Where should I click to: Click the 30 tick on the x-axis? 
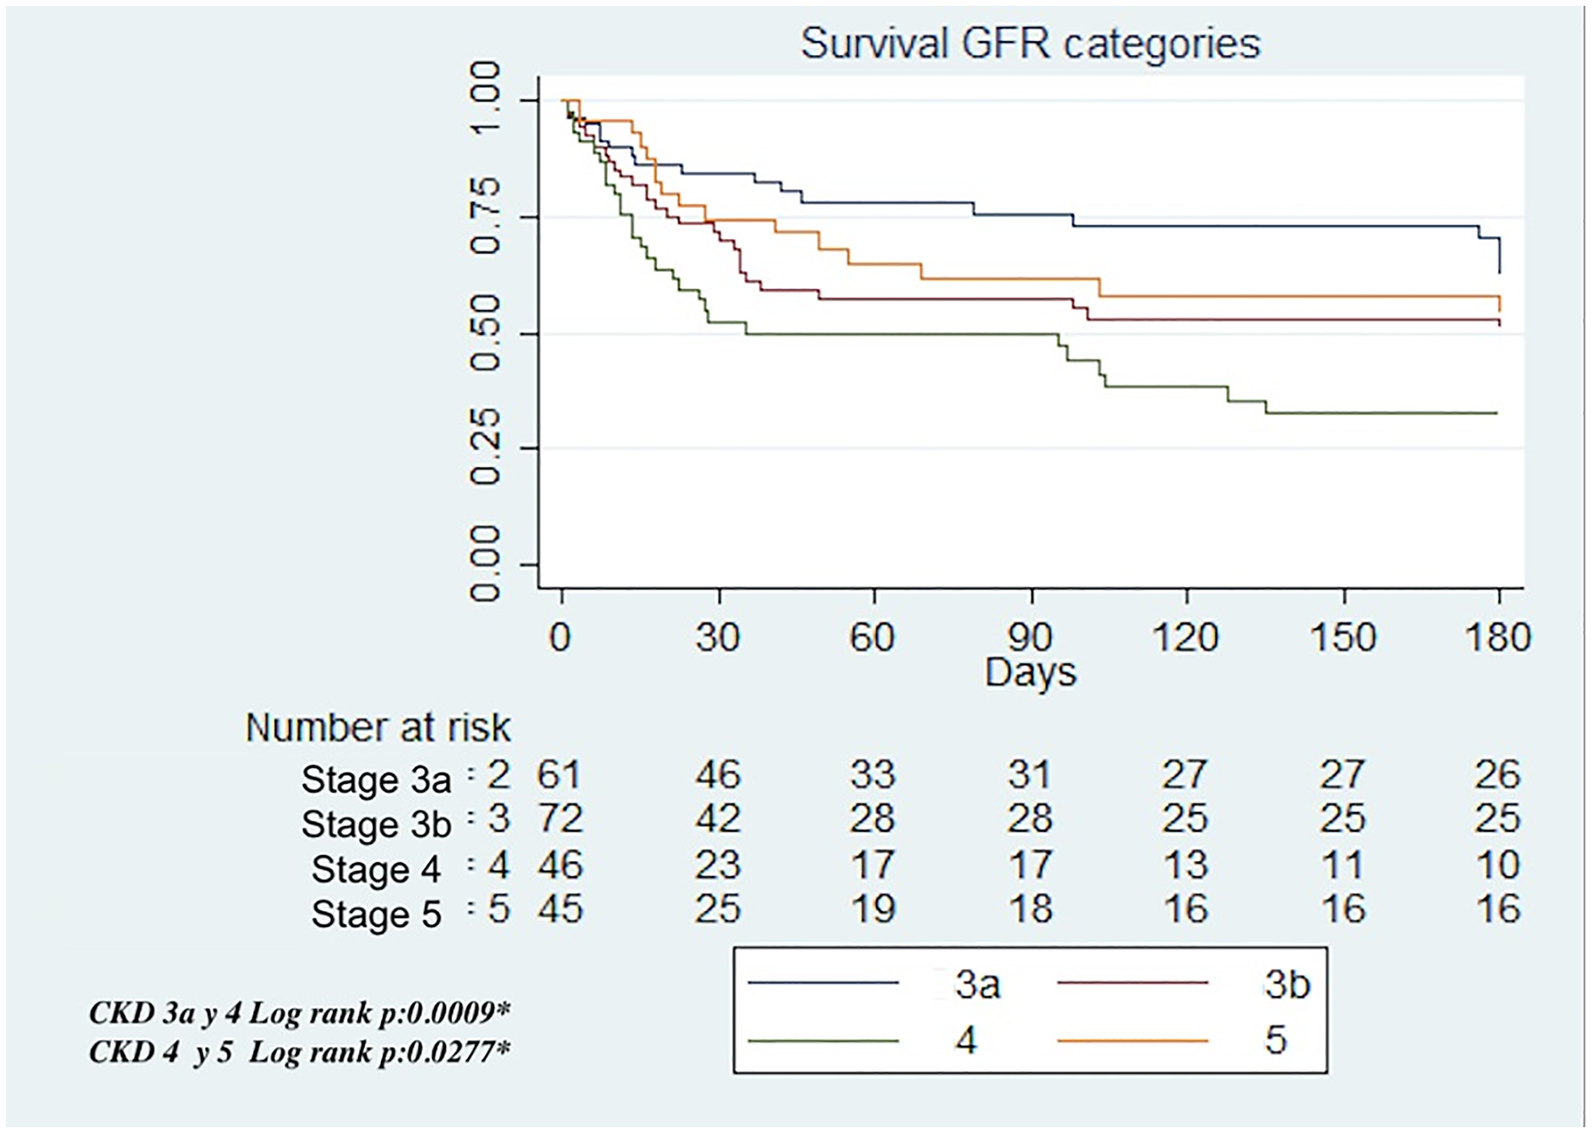pyautogui.click(x=717, y=638)
